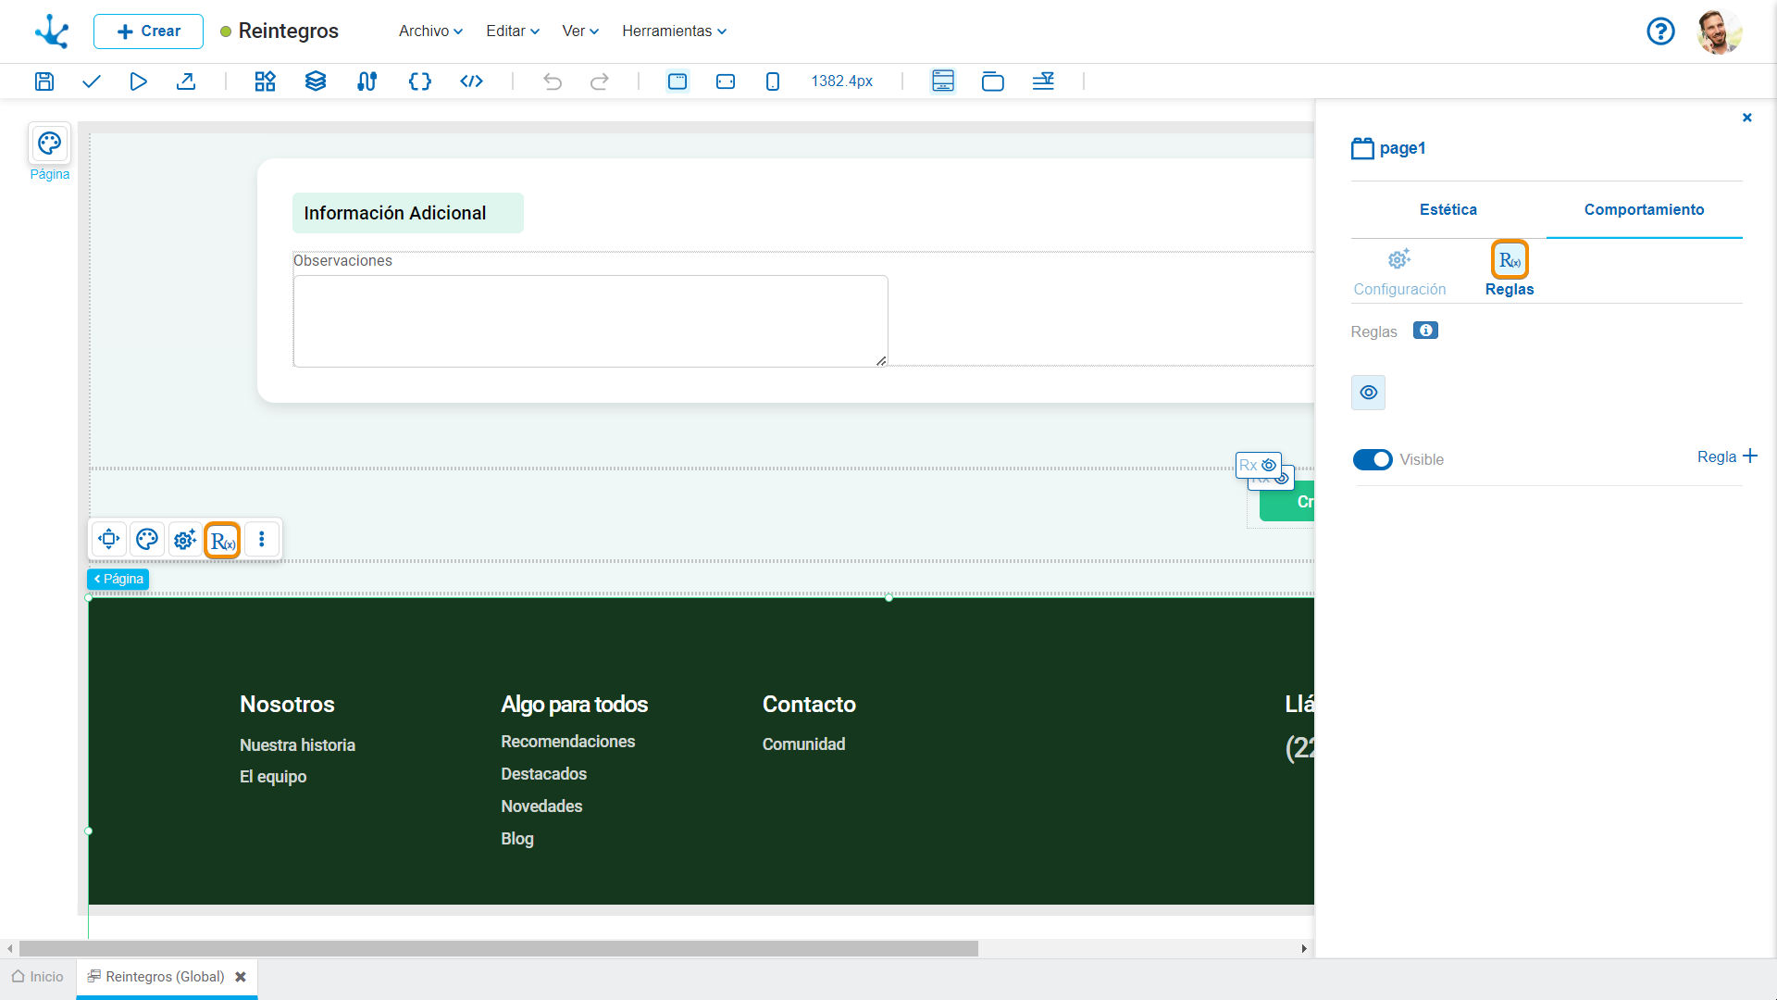Screen dimensions: 1777x1000
Task: Close the page1 properties panel
Action: coord(1747,118)
